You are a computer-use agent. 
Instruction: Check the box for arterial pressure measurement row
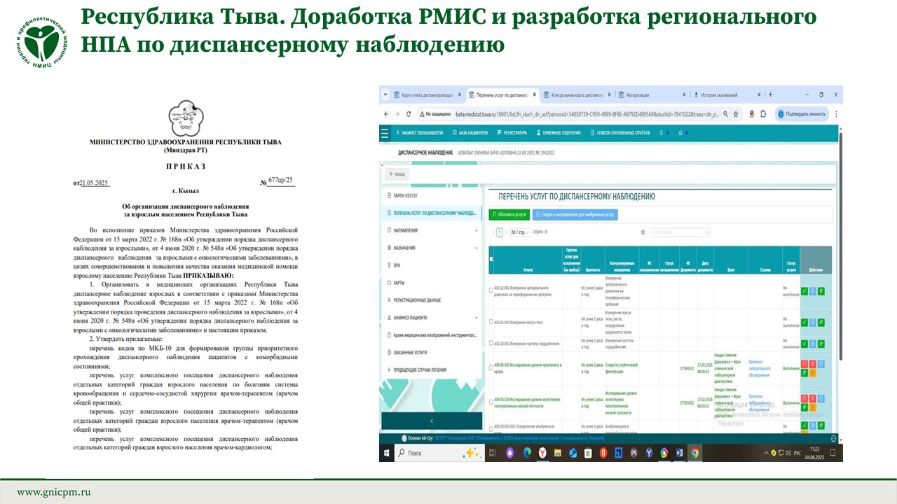(x=491, y=290)
